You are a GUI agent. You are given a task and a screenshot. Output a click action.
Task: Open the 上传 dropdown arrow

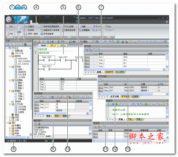(55, 42)
